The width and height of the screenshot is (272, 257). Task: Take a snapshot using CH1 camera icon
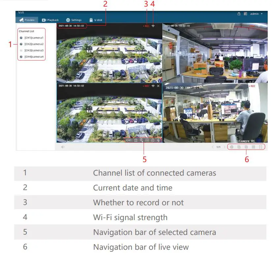click(136, 140)
